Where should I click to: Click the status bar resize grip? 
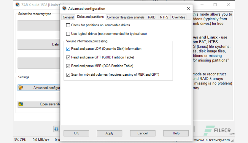click(x=233, y=141)
